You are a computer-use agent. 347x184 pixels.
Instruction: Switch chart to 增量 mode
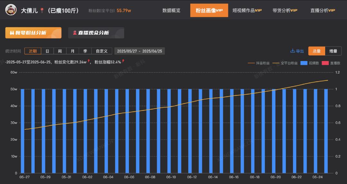(333, 51)
